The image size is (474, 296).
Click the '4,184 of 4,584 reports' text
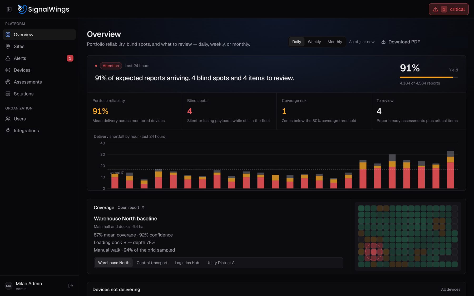coord(420,83)
